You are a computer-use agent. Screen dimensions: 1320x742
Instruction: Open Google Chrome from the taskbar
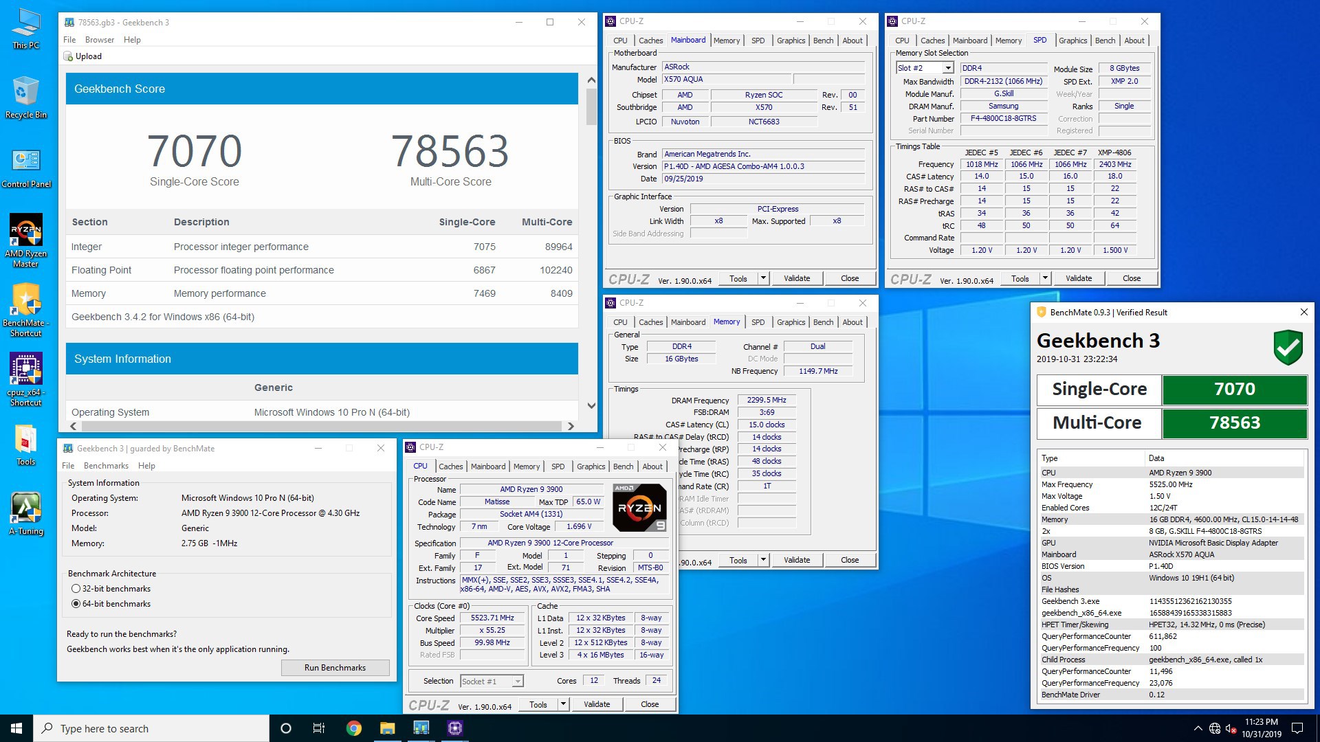[353, 728]
